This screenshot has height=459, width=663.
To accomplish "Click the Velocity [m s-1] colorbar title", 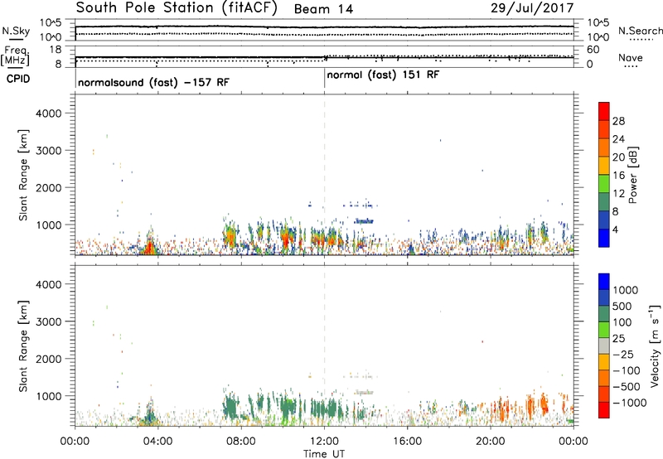I will tap(655, 345).
